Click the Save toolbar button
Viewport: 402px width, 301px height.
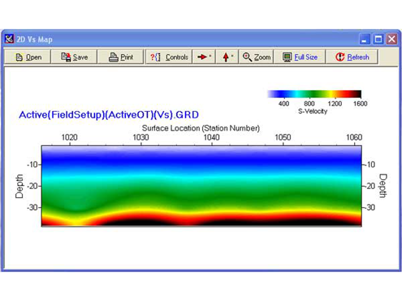[74, 57]
